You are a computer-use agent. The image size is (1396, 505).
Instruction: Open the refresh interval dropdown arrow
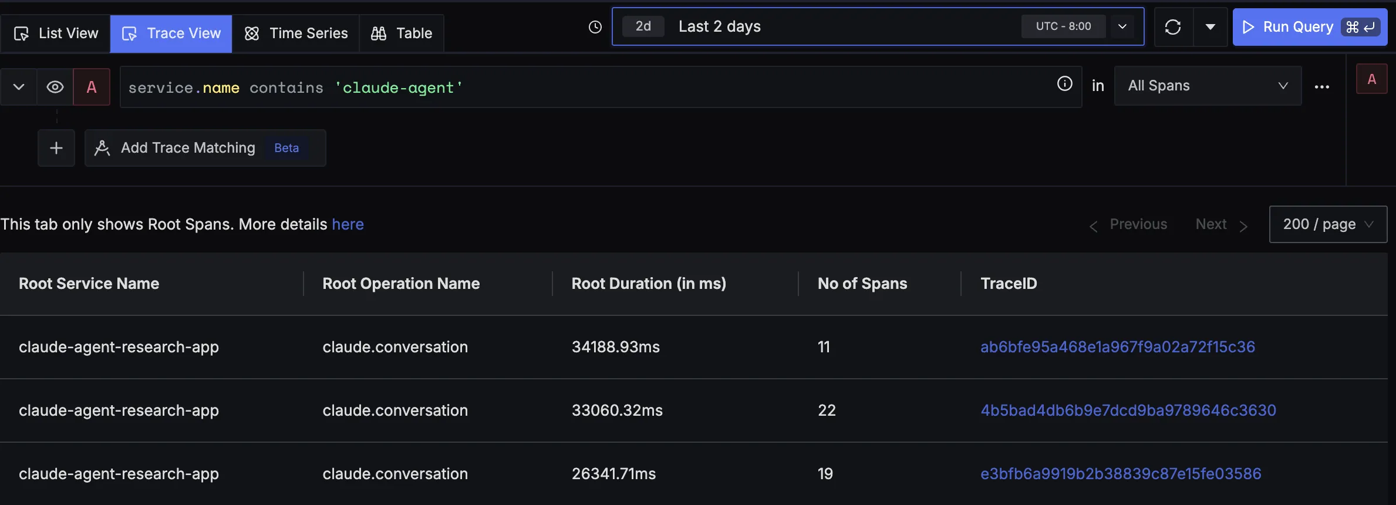(1210, 27)
